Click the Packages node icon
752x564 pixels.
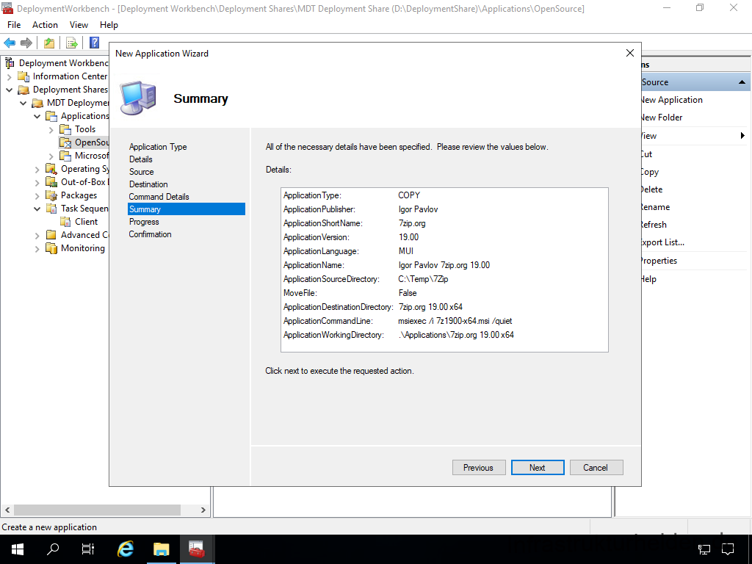51,195
